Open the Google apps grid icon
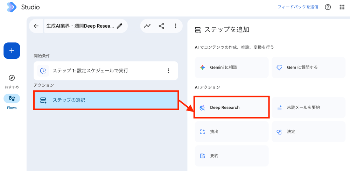The width and height of the screenshot is (350, 171). click(x=342, y=7)
